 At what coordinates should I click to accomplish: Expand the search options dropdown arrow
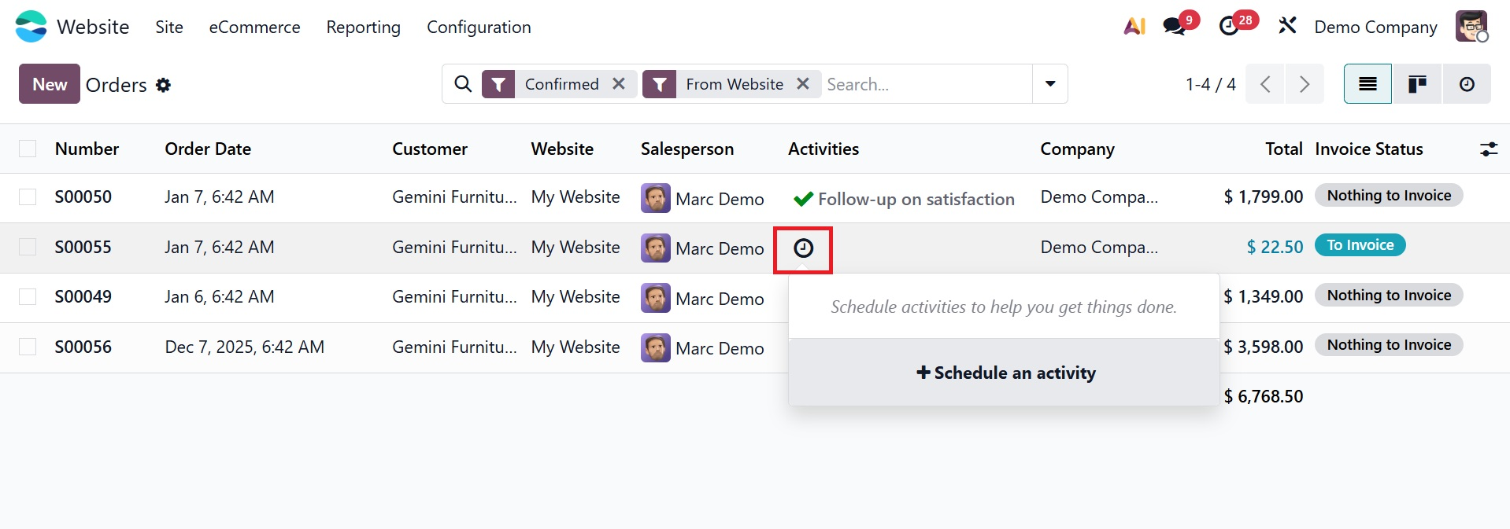(1050, 84)
